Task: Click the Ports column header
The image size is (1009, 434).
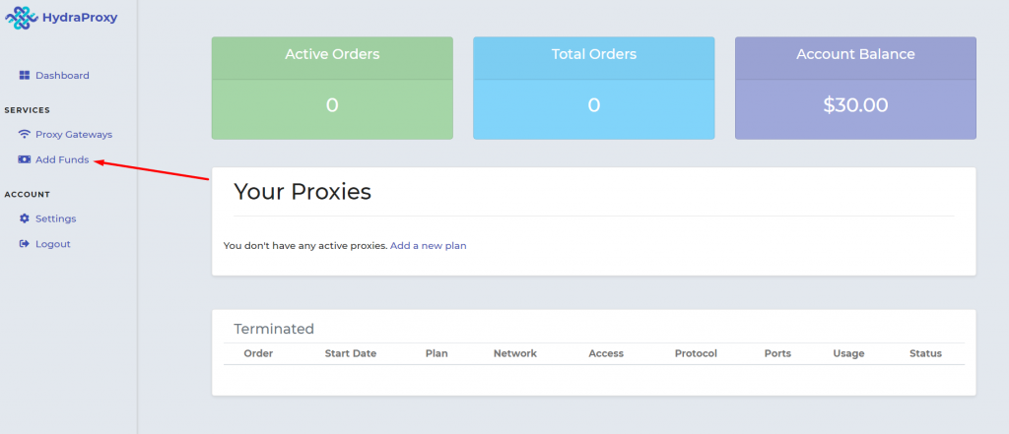Action: 777,353
